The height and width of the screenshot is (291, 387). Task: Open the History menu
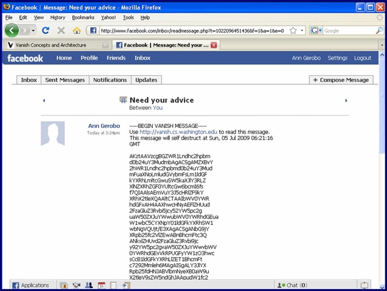click(x=58, y=18)
